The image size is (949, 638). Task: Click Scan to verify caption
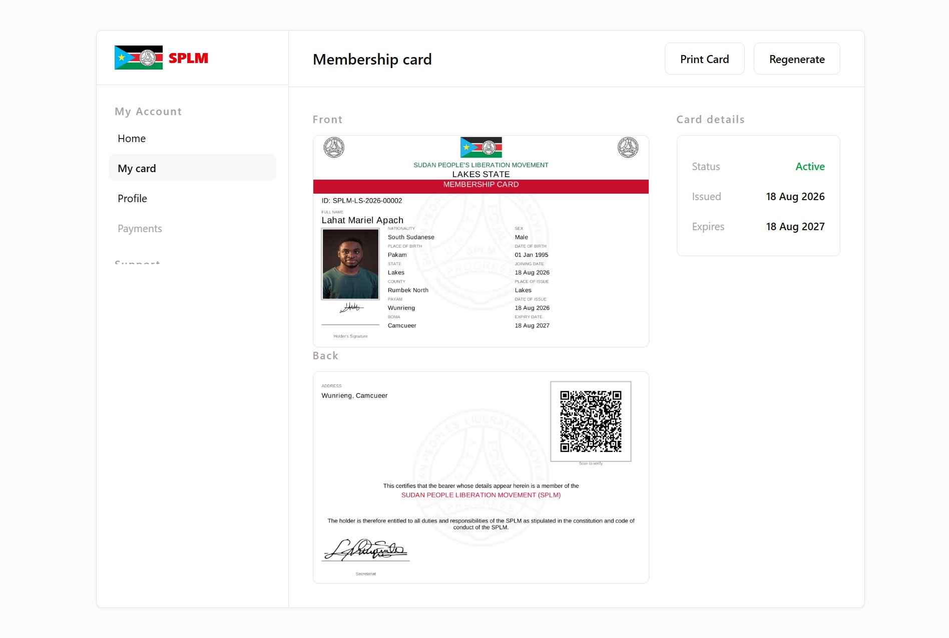pos(591,463)
